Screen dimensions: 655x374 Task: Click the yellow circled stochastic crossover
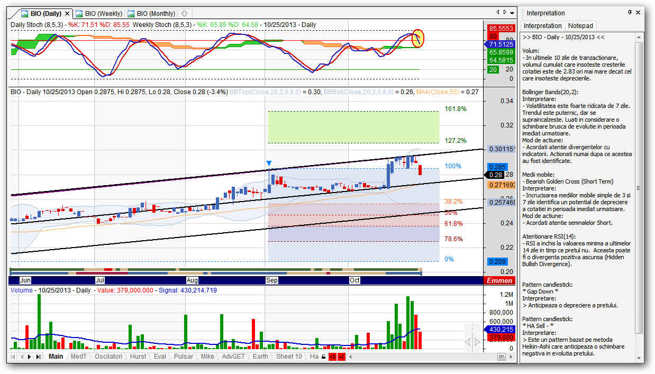click(x=418, y=38)
